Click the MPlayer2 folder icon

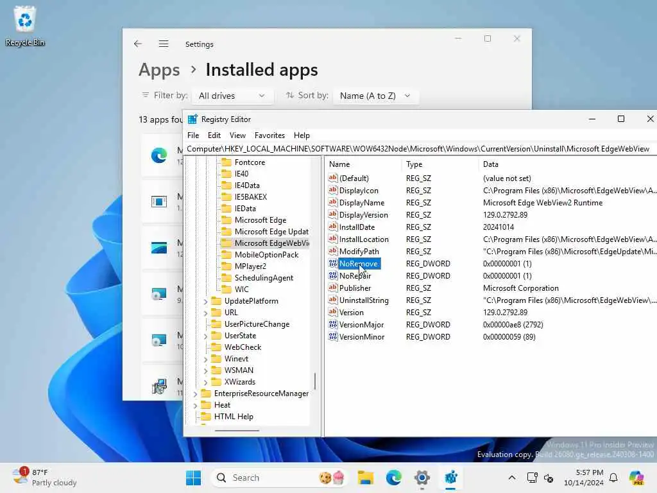point(226,266)
